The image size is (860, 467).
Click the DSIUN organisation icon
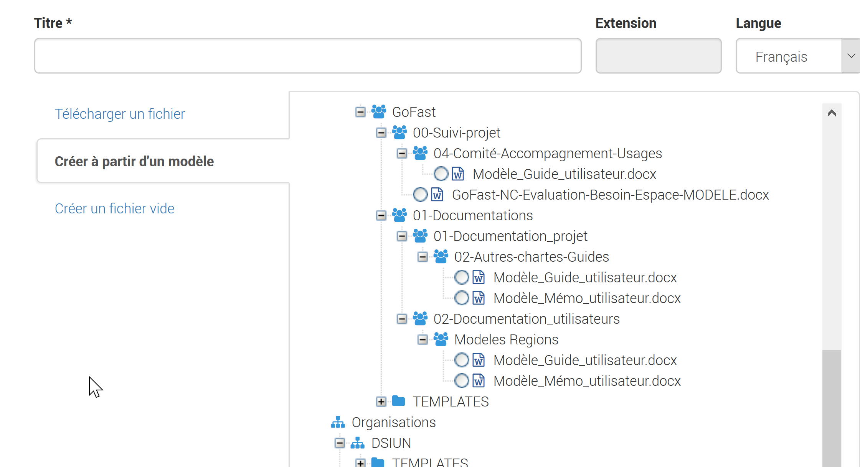click(357, 443)
